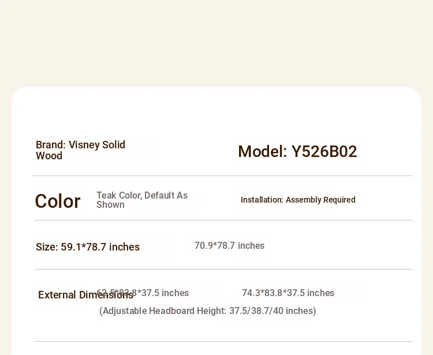Click the divider line below the Brand row

click(x=223, y=175)
